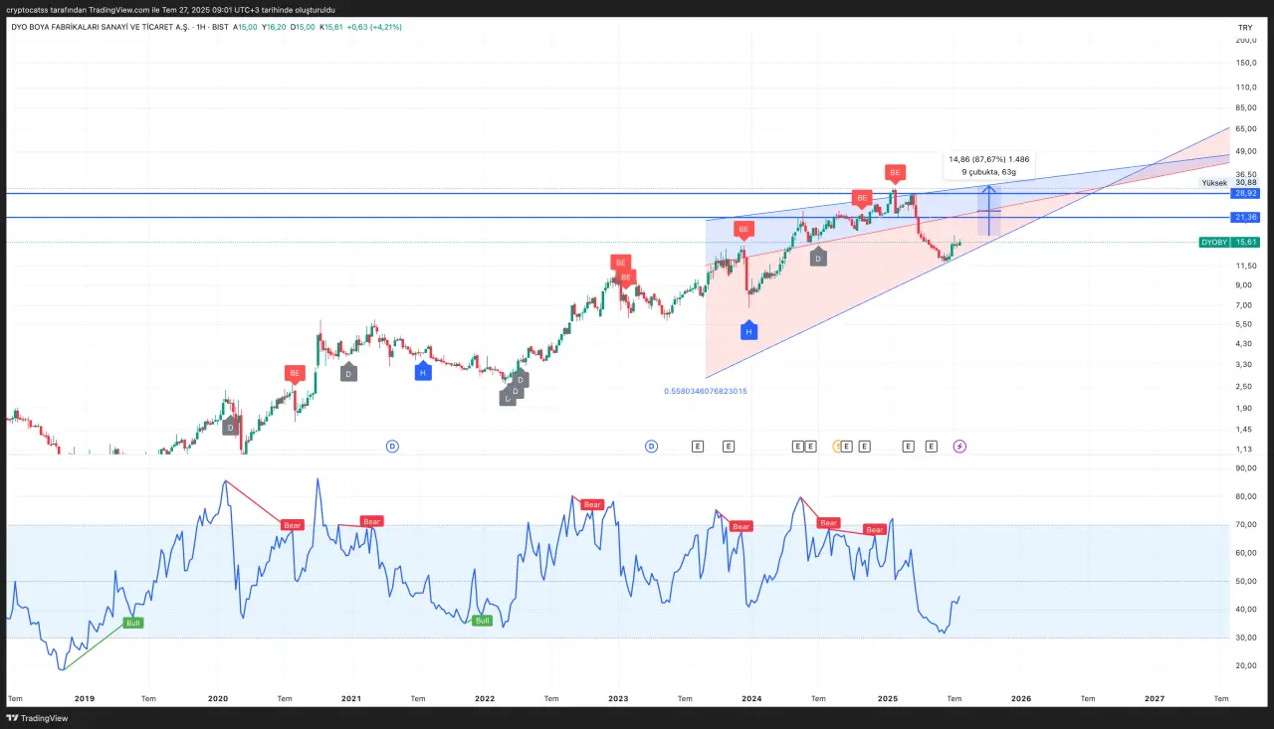This screenshot has width=1274, height=729.
Task: Click the orange split icon on the events row
Action: point(838,447)
